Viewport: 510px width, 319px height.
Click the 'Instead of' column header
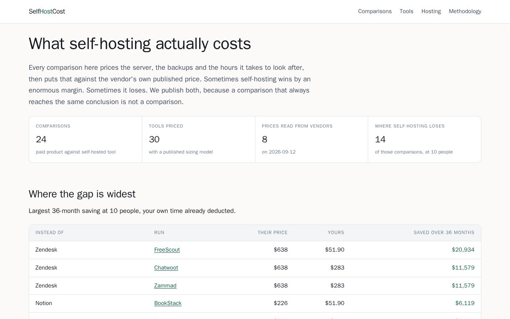(49, 232)
